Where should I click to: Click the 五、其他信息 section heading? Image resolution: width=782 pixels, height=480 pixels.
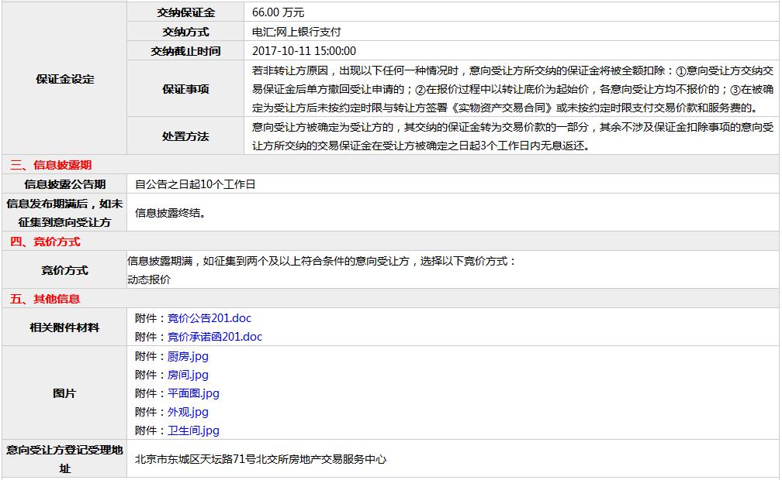(45, 299)
